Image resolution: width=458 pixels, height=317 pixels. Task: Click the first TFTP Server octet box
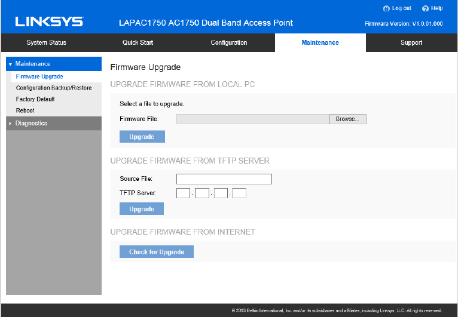(183, 193)
